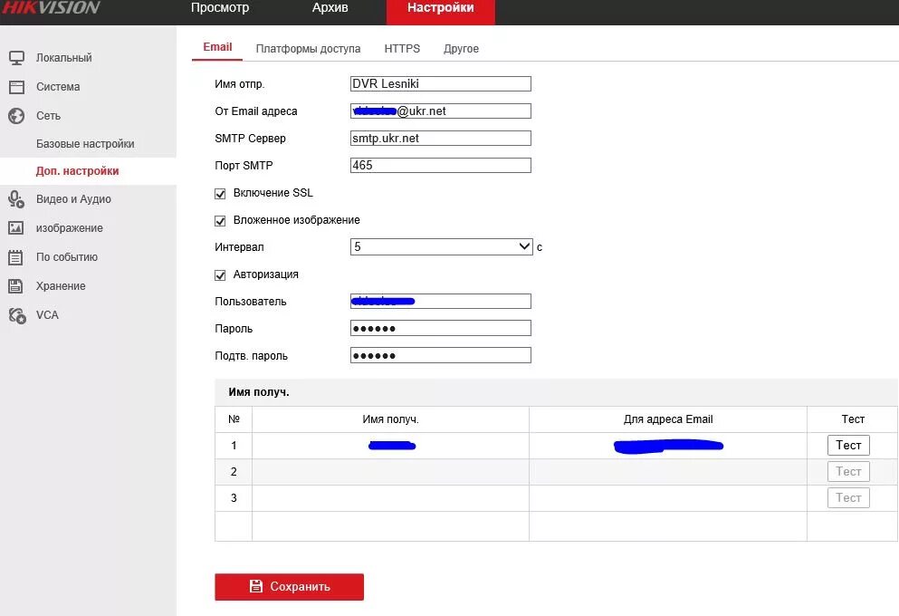Select Локальный in the sidebar
Viewport: 899px width, 616px height.
point(63,58)
